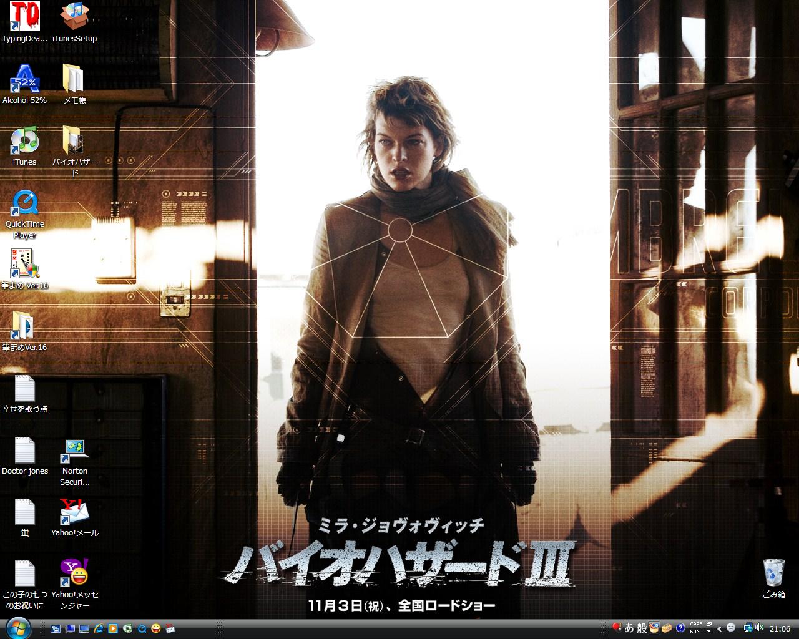
Task: Toggle the KANA indicator on language bar
Action: [x=696, y=632]
